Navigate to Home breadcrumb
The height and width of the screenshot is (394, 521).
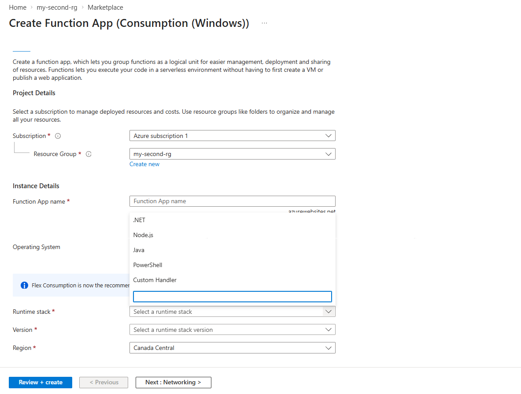pyautogui.click(x=18, y=7)
